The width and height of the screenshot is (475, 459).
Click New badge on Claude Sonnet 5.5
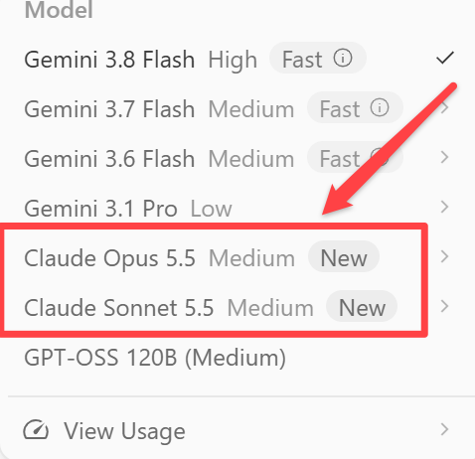click(x=362, y=306)
